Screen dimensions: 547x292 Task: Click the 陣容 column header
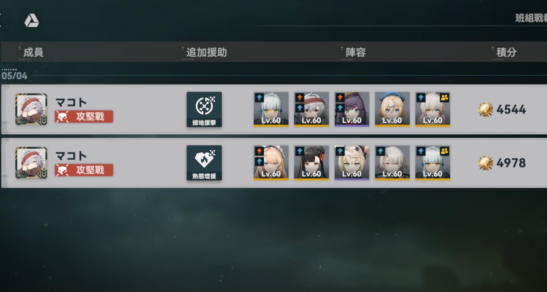coord(356,52)
